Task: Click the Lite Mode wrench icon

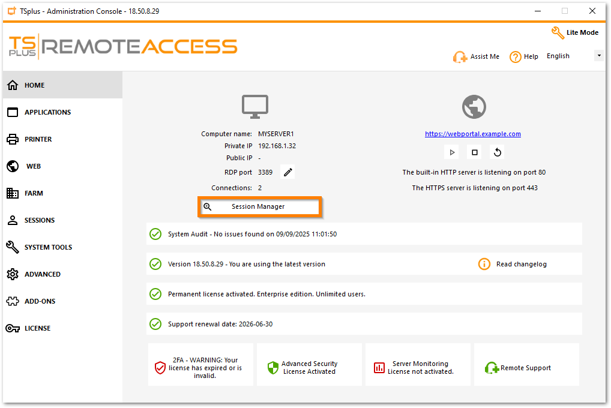Action: point(558,33)
